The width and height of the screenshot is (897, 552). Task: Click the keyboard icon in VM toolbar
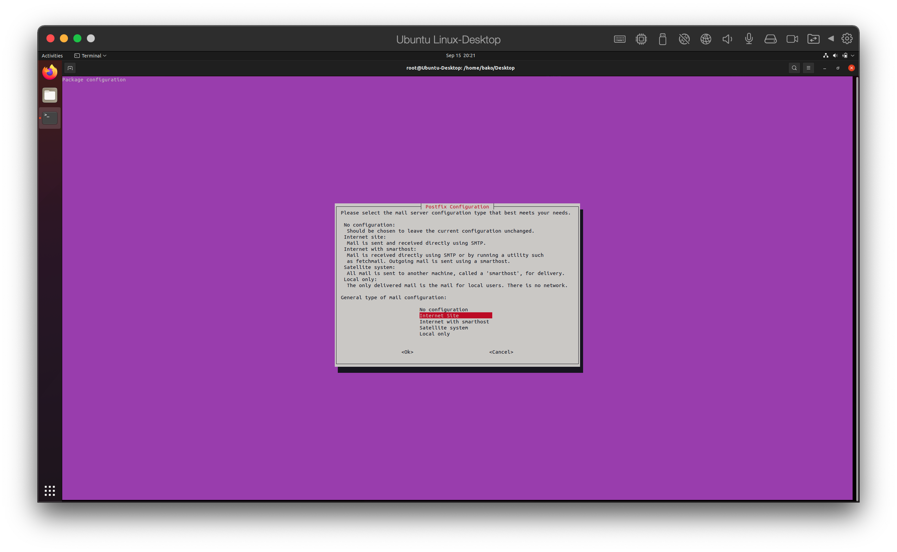(x=619, y=39)
